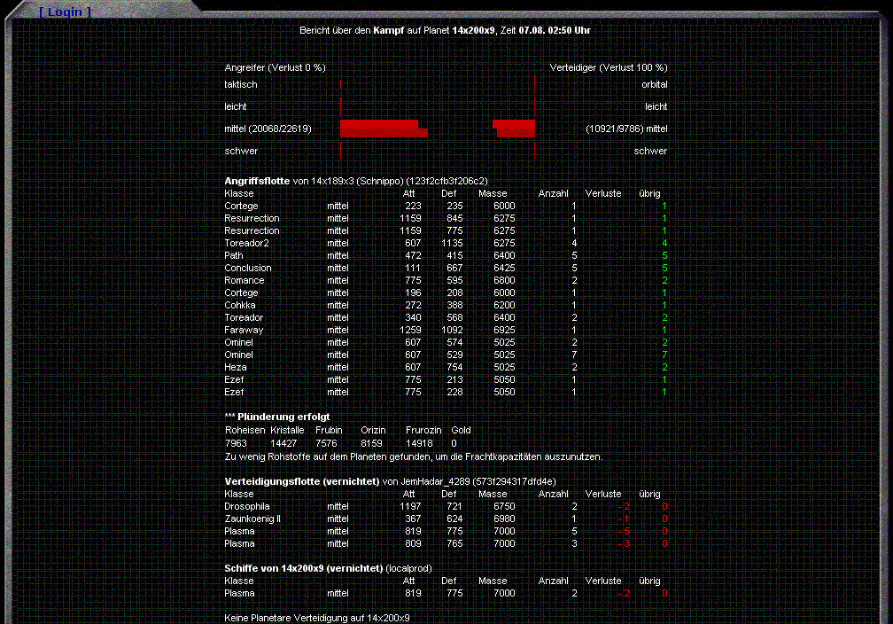Click the attacker's red strength bar

[x=381, y=129]
